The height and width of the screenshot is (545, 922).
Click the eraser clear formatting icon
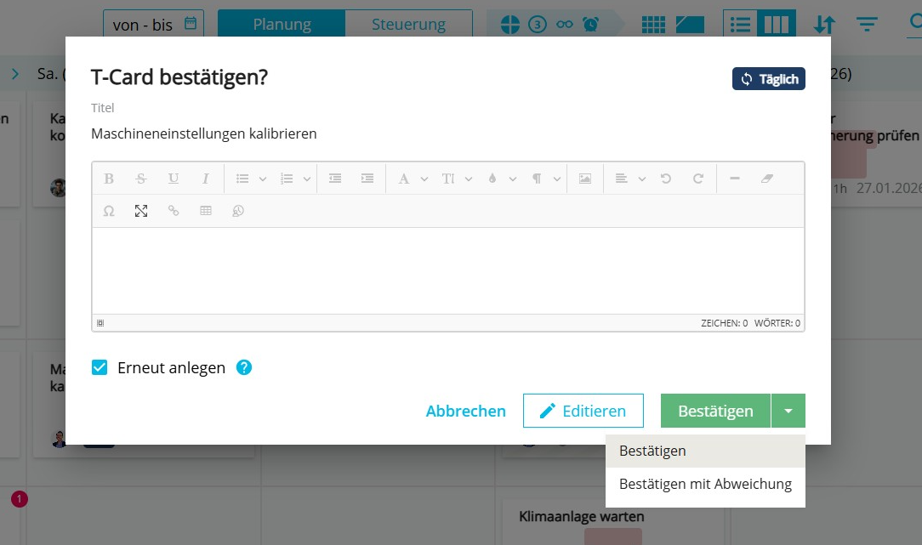point(767,179)
